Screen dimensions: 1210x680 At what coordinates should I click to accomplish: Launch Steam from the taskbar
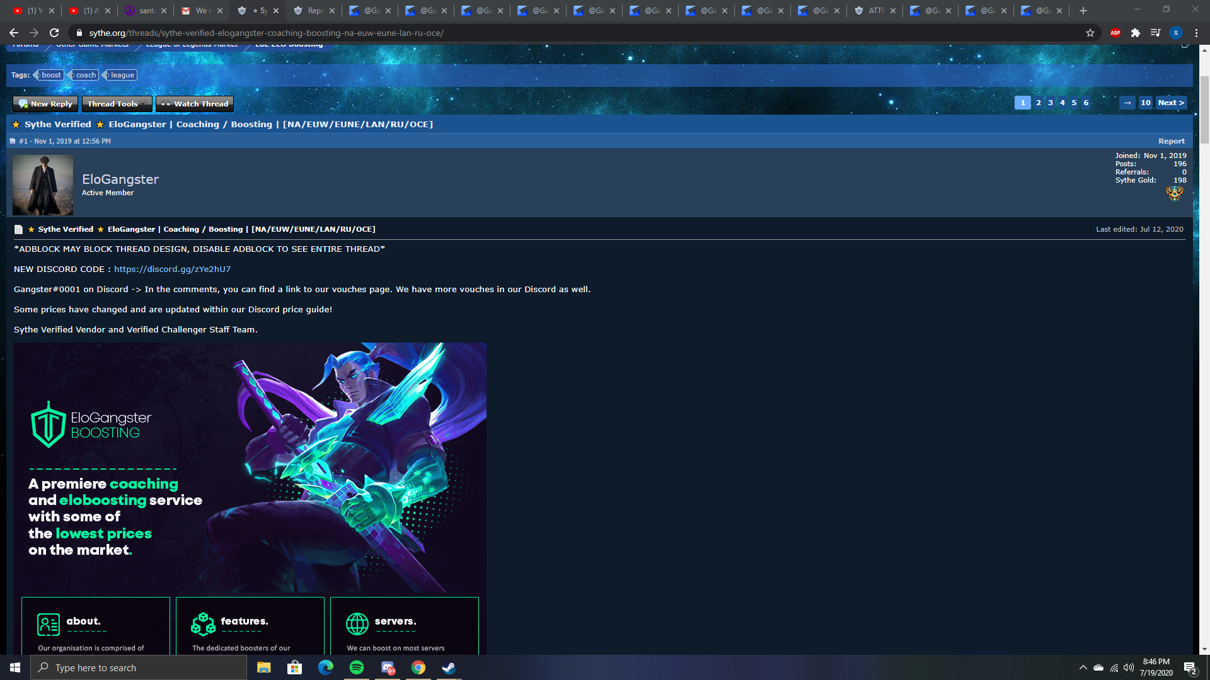pos(449,667)
